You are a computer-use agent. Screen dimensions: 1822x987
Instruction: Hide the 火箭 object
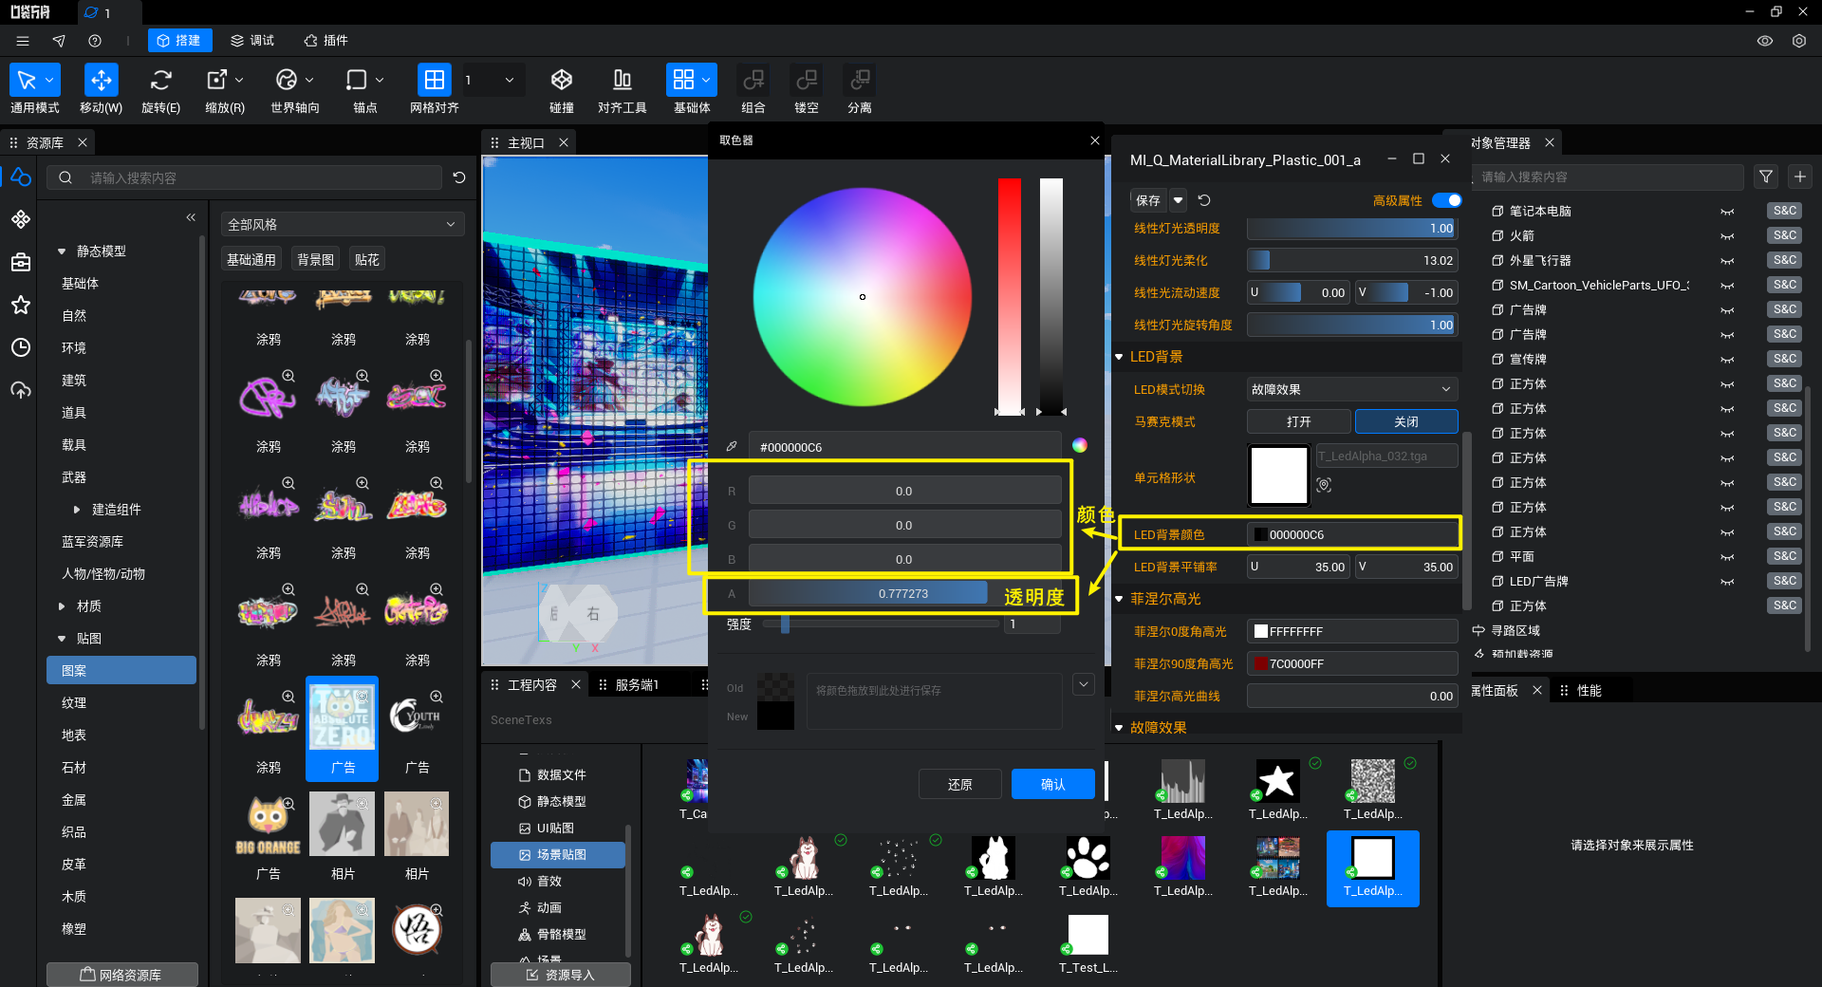pos(1727,236)
